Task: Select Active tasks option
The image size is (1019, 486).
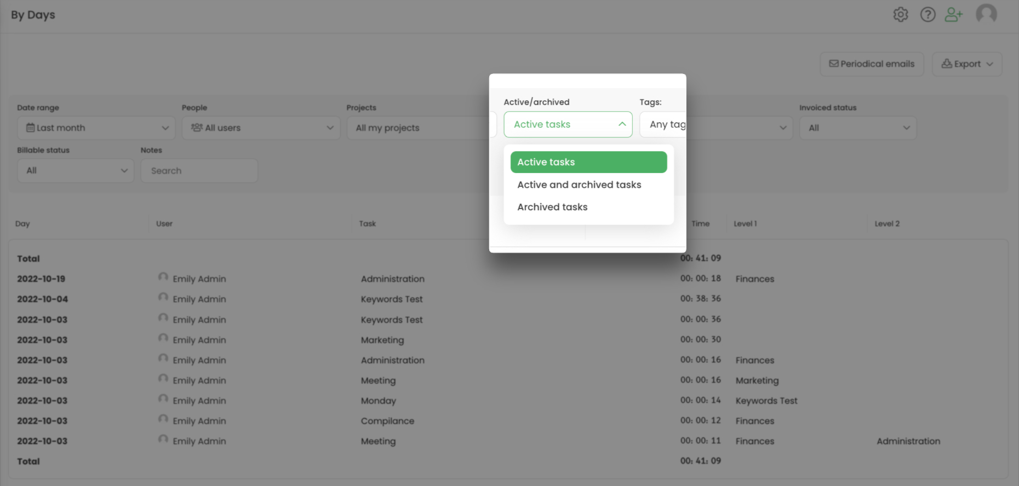Action: point(588,162)
